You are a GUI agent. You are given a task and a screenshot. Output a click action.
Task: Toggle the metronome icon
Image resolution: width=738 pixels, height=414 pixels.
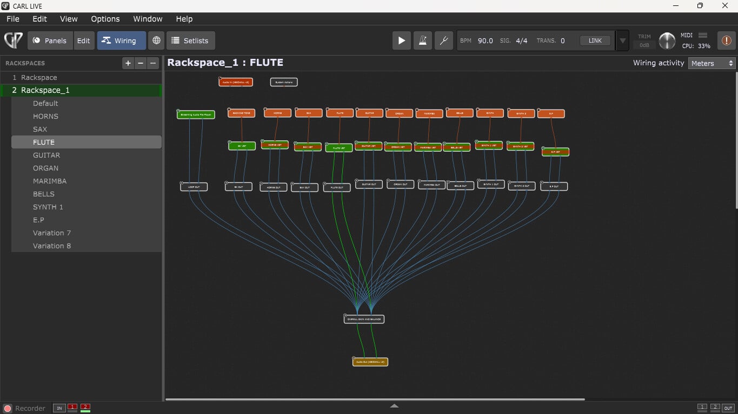coord(422,40)
